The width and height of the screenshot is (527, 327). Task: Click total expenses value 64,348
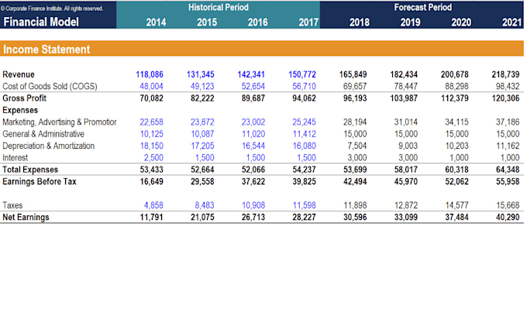[x=508, y=170]
